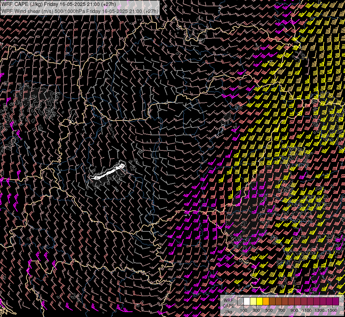Click the legend value '1100'
The height and width of the screenshot is (317, 345).
pos(307,310)
